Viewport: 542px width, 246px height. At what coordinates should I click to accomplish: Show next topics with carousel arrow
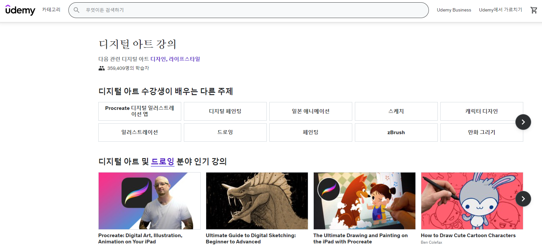click(523, 122)
